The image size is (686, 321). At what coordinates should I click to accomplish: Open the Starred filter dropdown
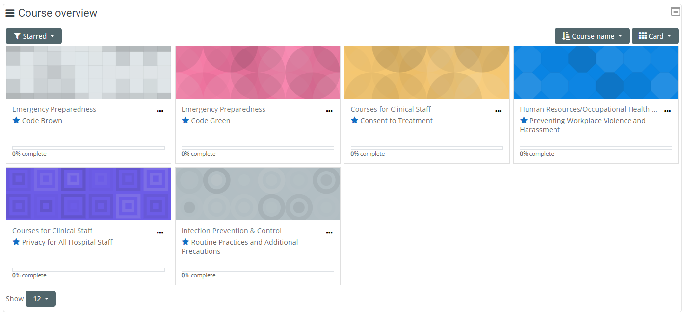34,36
